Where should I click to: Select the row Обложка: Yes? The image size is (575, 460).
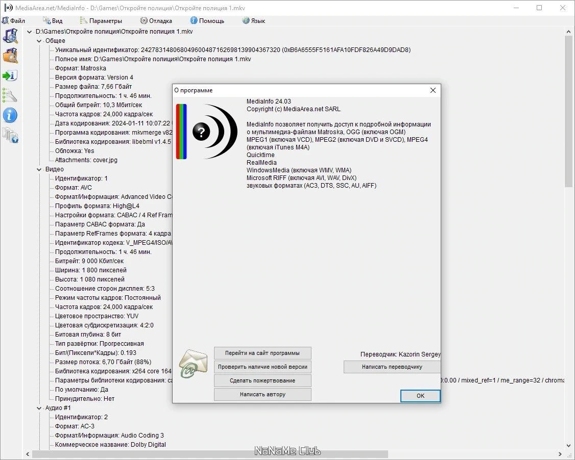tap(75, 151)
